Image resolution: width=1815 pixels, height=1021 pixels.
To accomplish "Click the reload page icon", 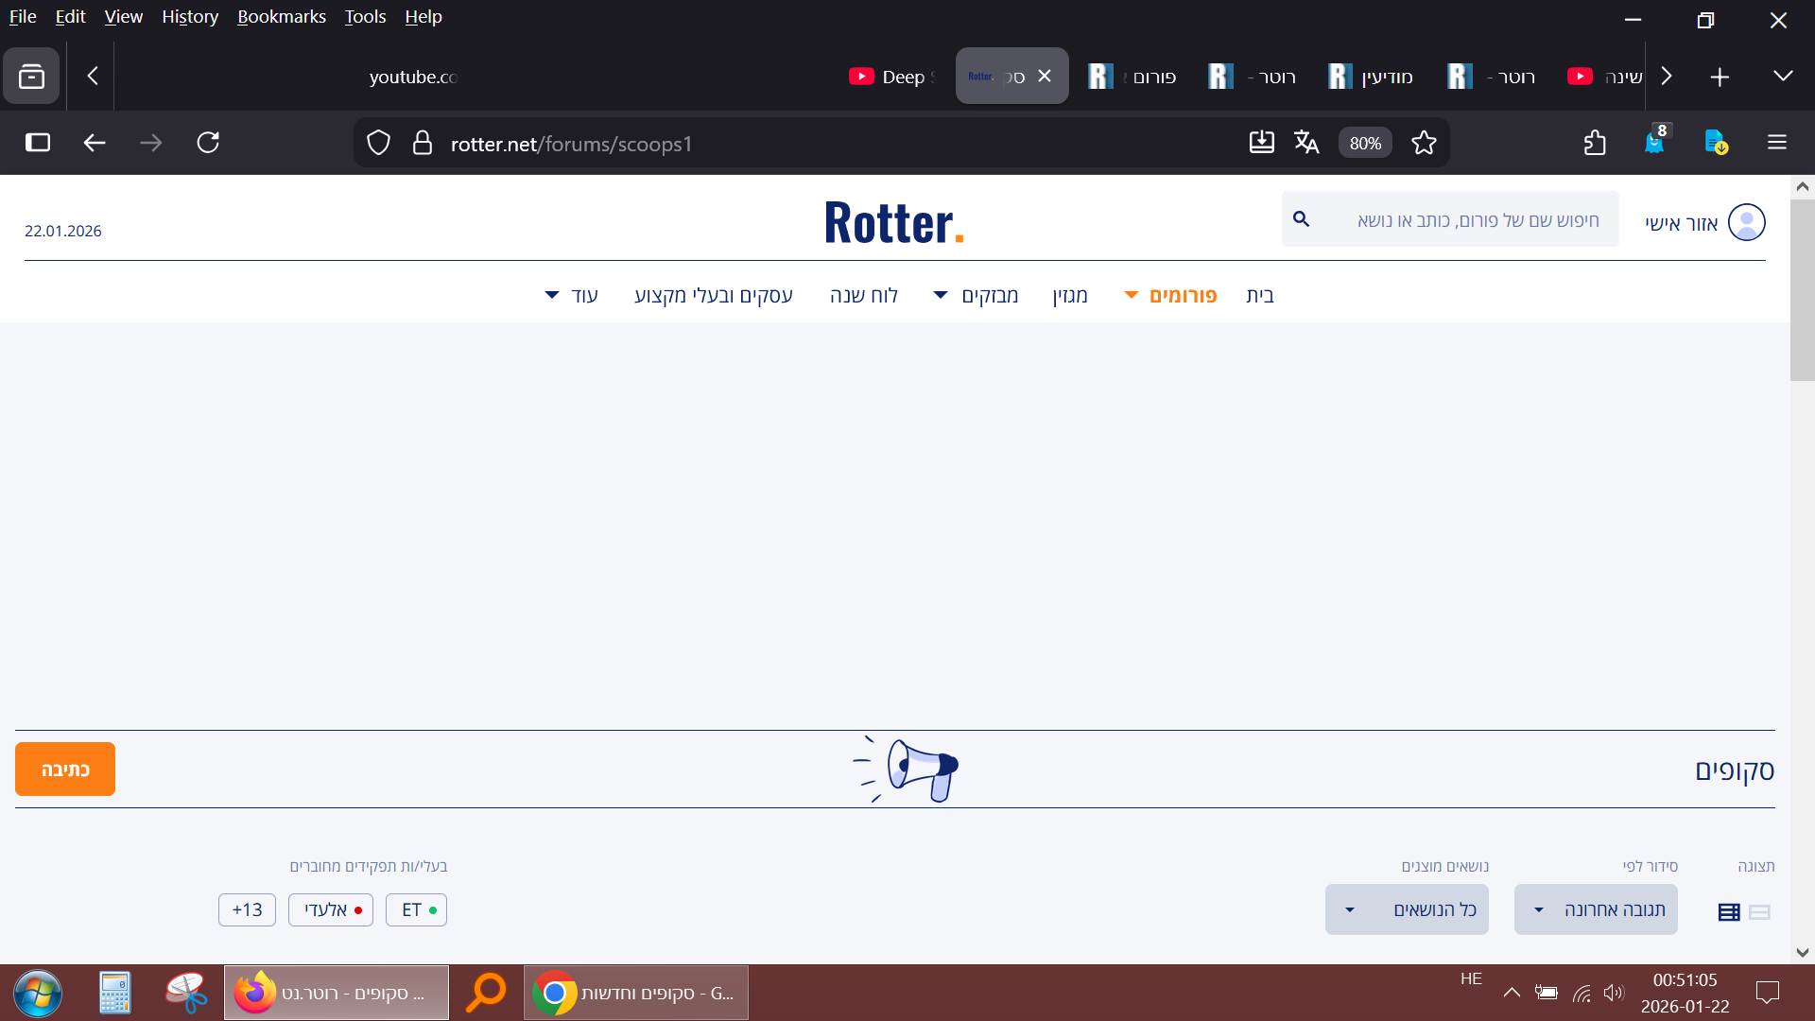I will (208, 143).
